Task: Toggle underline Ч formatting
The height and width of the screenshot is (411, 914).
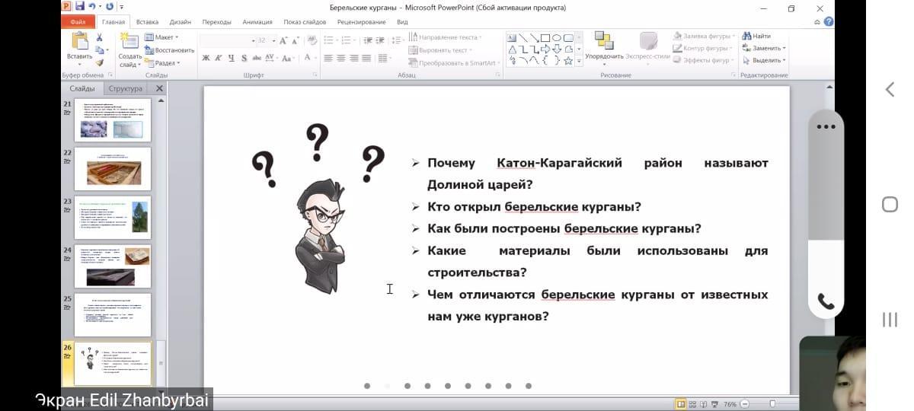Action: tap(231, 59)
